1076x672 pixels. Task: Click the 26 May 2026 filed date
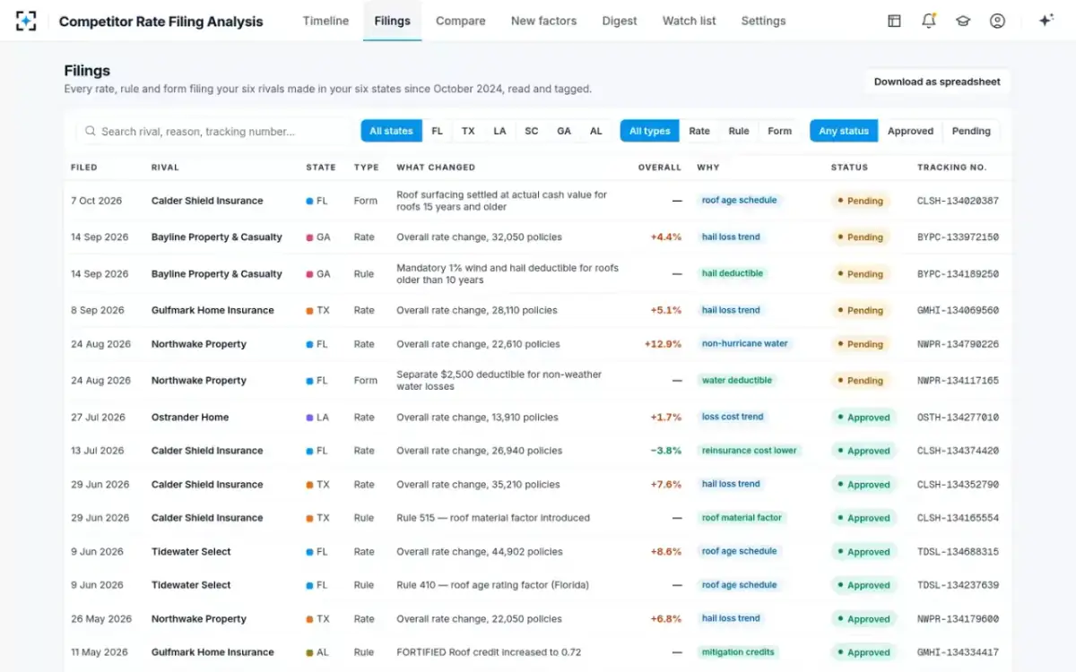click(101, 619)
